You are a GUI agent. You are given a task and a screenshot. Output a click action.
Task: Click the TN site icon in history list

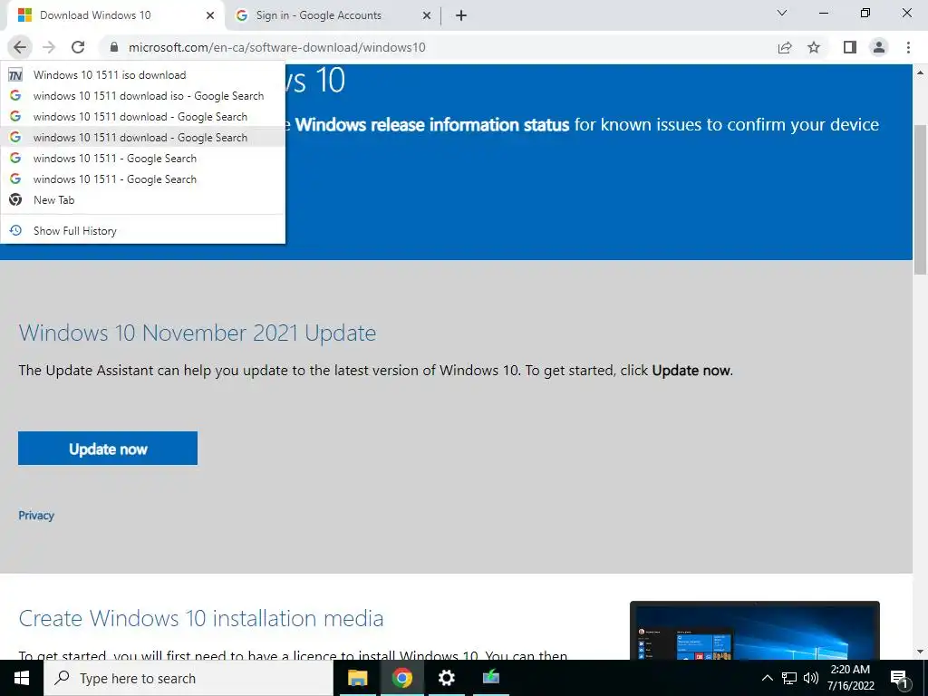click(15, 74)
